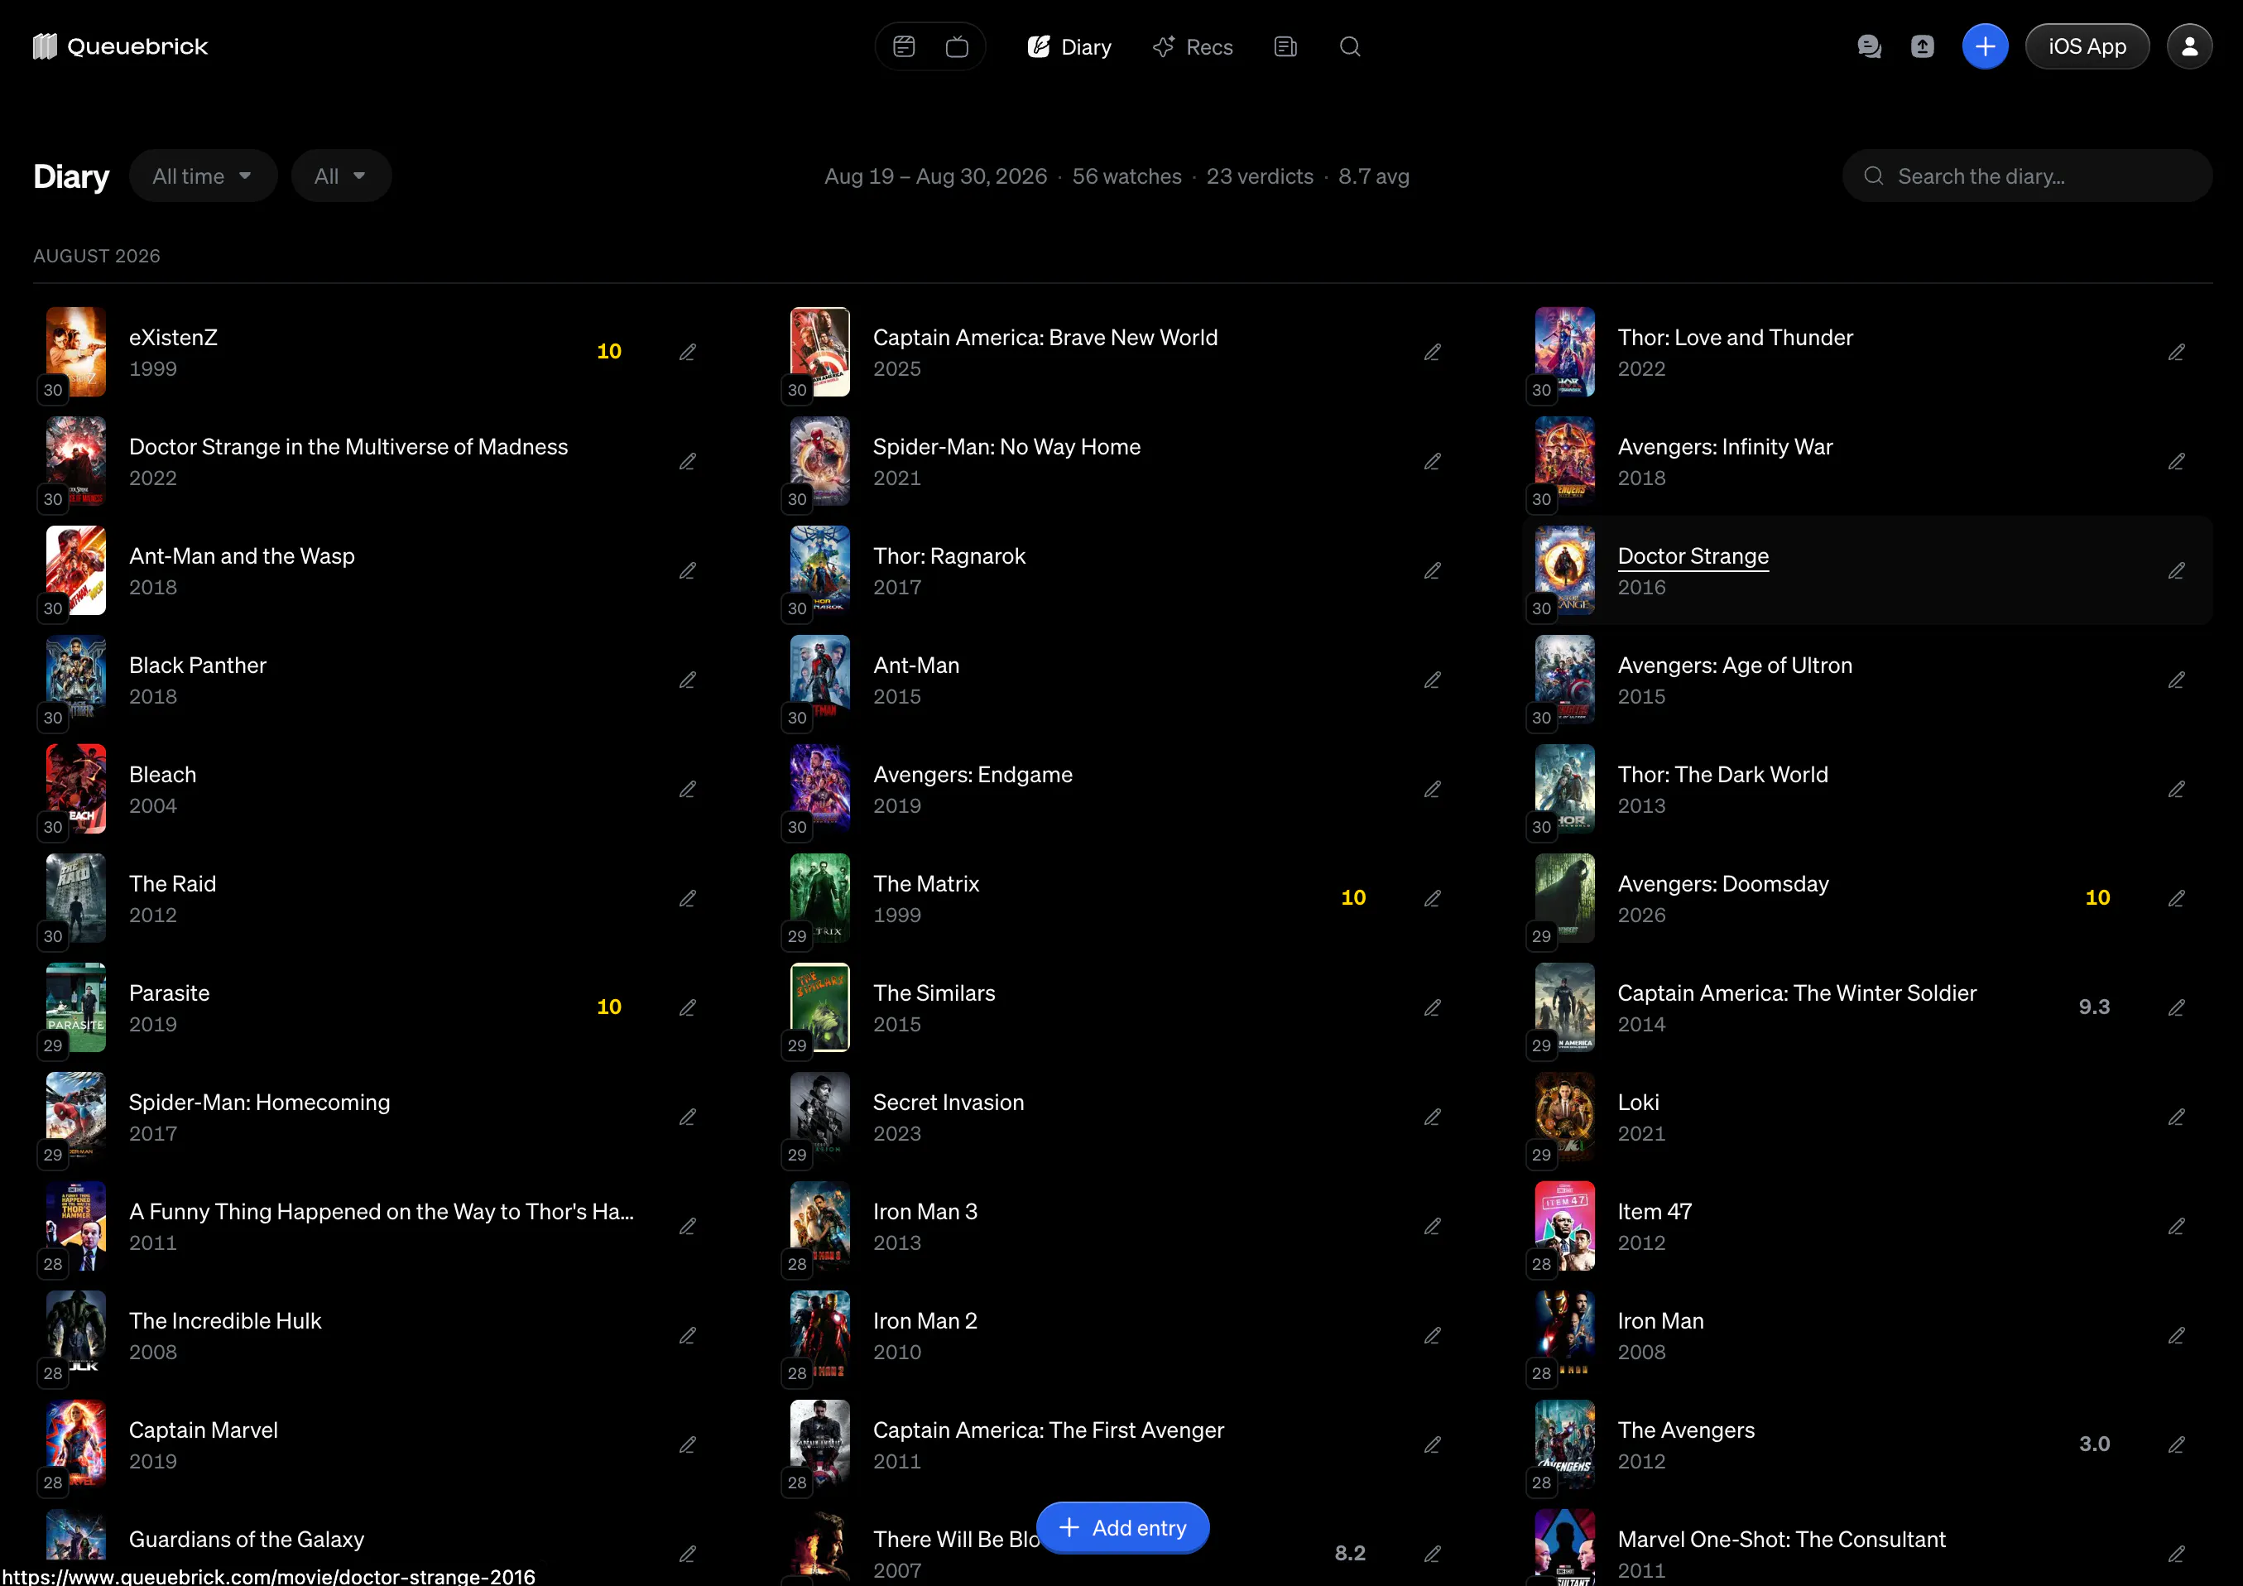Edit the Parasite entry

(688, 1007)
